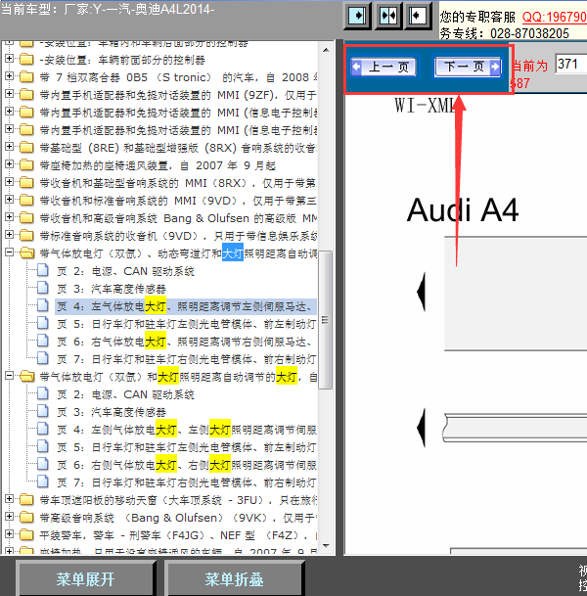Expand the 安装位置: 车辆前面部分的控制器 folder

(x=9, y=59)
